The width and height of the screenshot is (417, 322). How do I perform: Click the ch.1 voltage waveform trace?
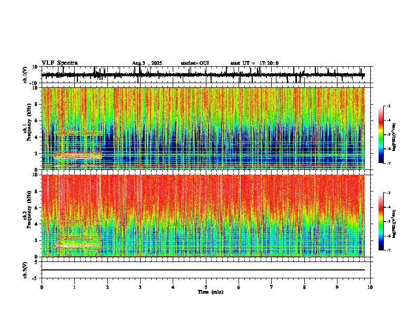203,75
